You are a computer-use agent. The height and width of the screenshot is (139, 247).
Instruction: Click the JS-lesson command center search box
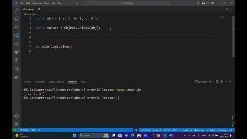point(128,3)
